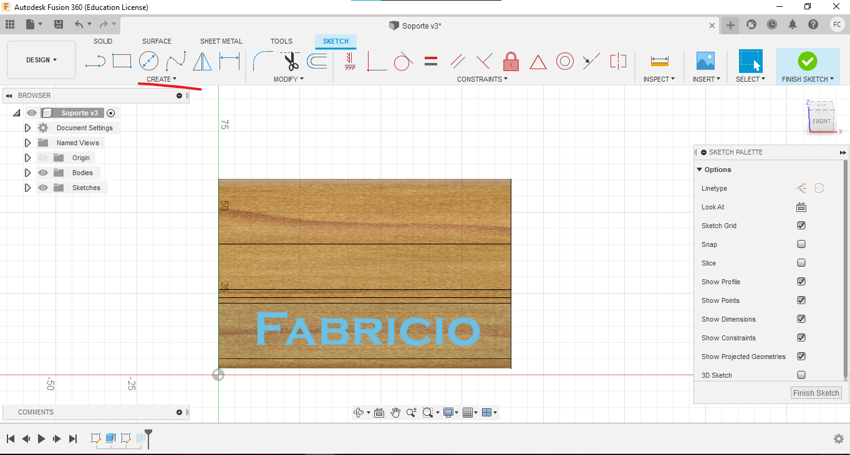Screen dimensions: 850x455
Task: Click the FINISH SKETCH green checkmark
Action: (x=808, y=61)
